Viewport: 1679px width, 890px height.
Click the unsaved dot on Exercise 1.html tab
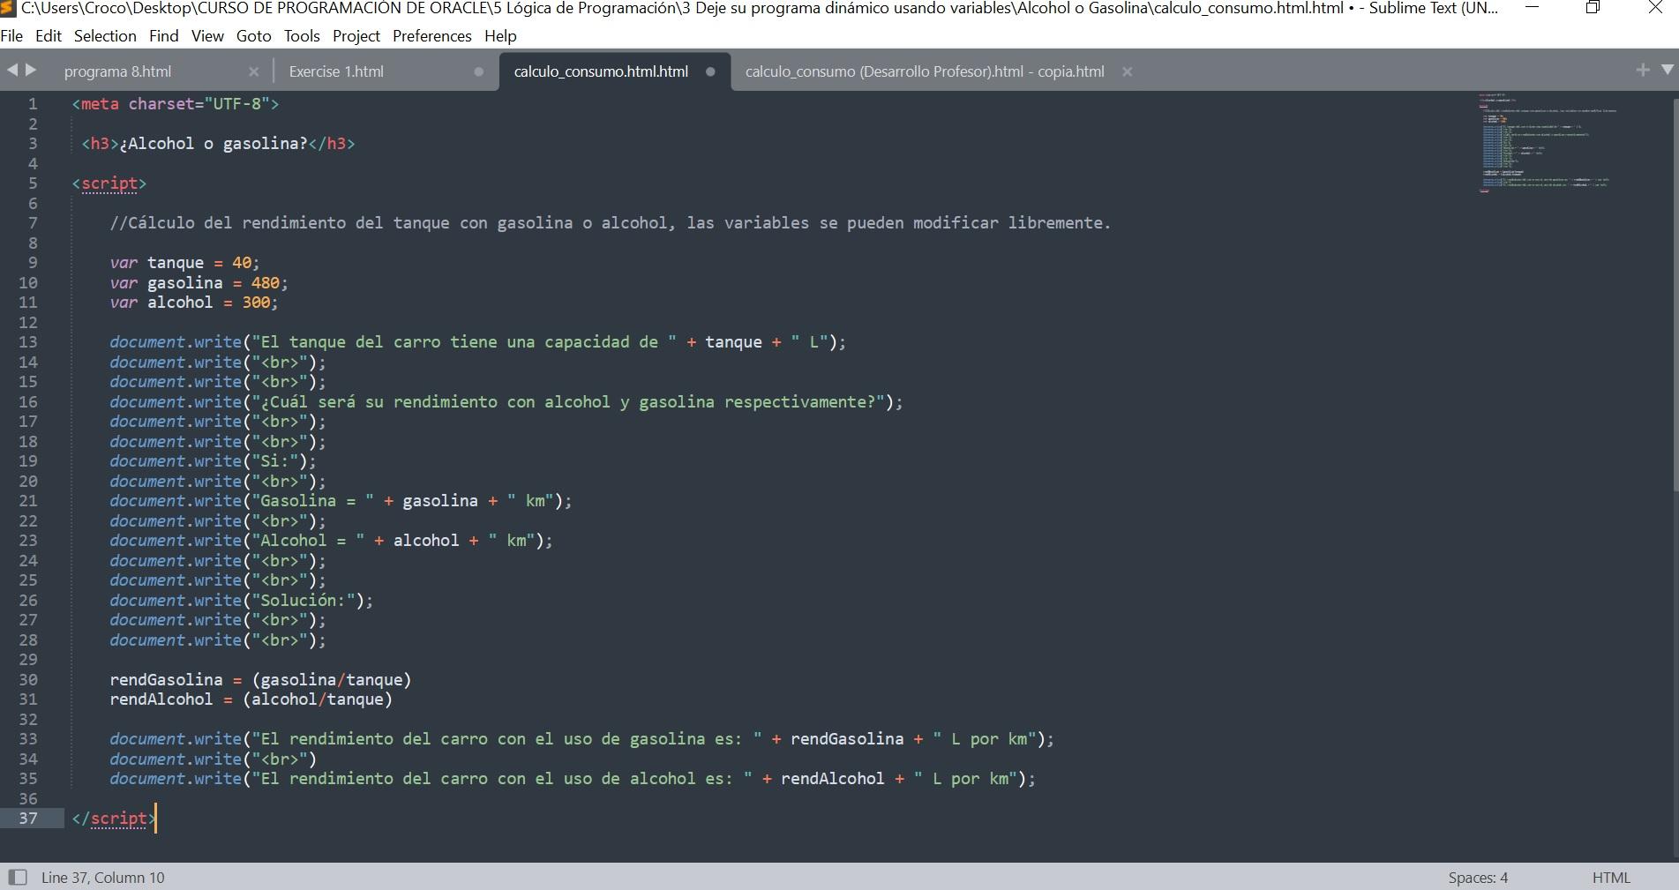[x=478, y=71]
